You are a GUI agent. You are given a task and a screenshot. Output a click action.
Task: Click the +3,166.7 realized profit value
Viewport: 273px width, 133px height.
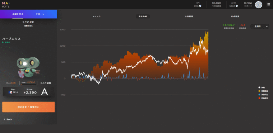tap(228, 25)
